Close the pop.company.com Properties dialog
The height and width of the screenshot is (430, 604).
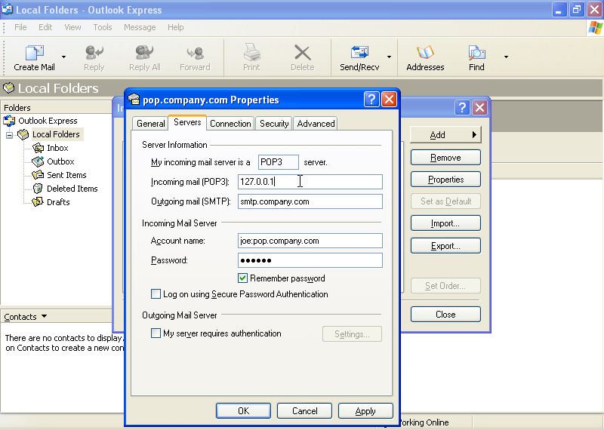(x=389, y=100)
